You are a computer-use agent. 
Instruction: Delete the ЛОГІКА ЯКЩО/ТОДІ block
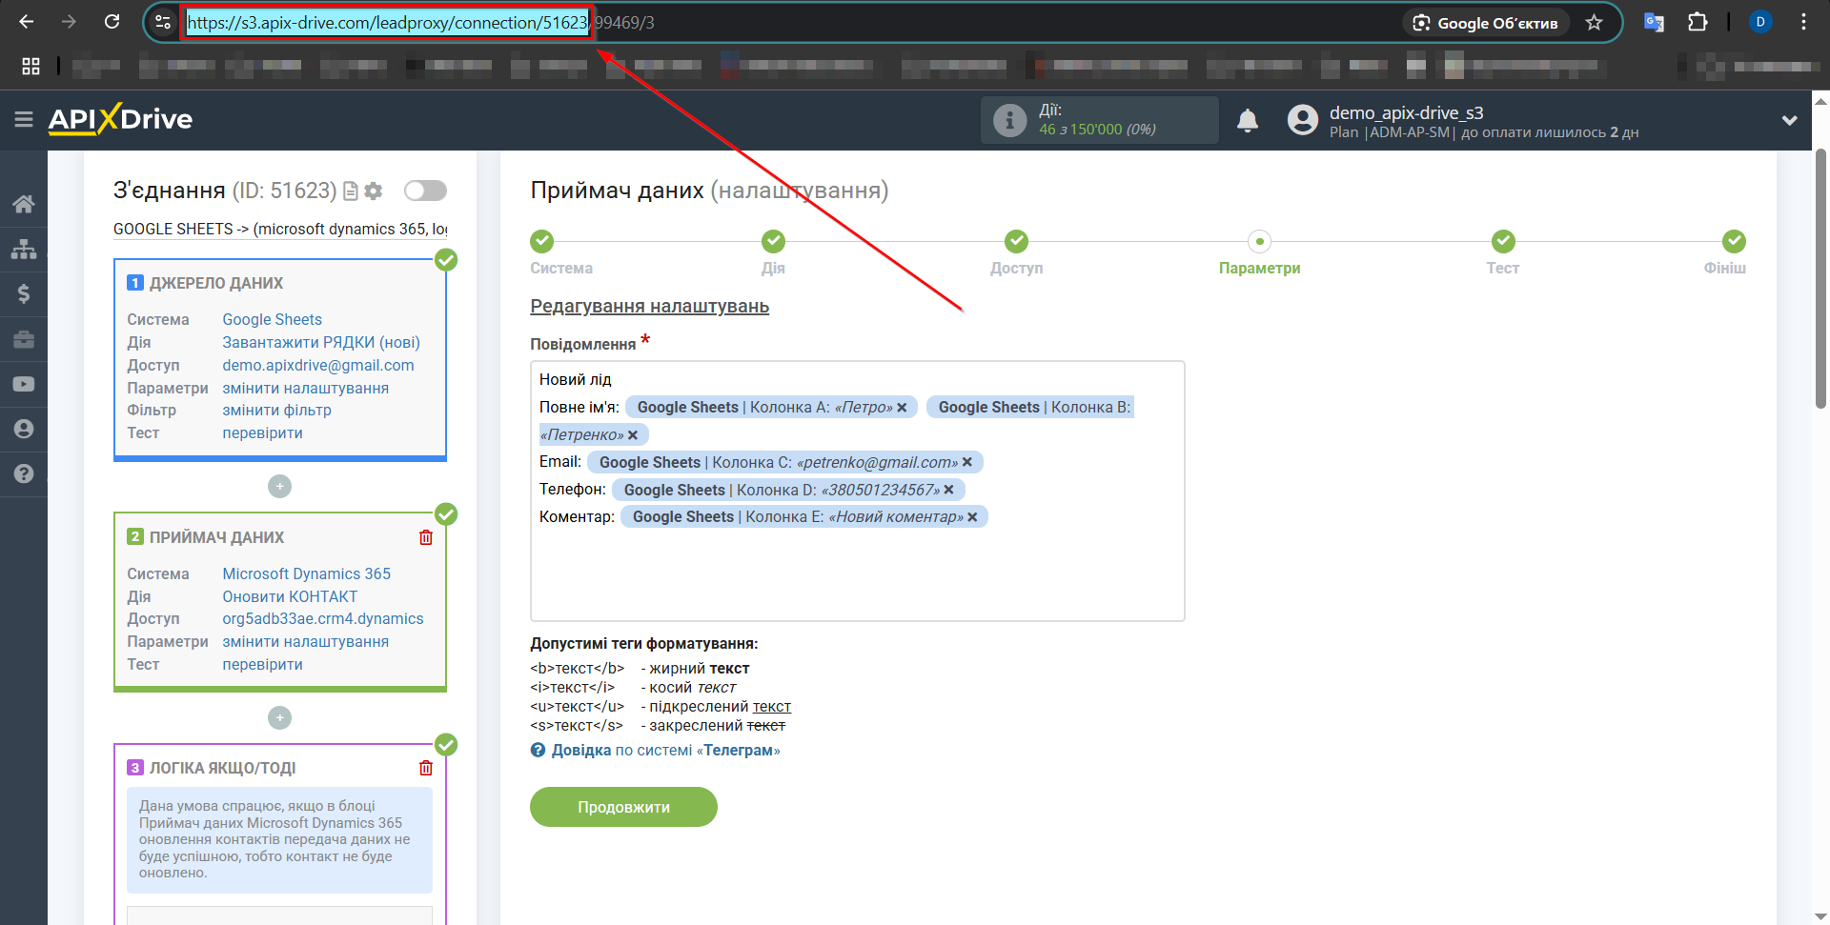coord(426,768)
